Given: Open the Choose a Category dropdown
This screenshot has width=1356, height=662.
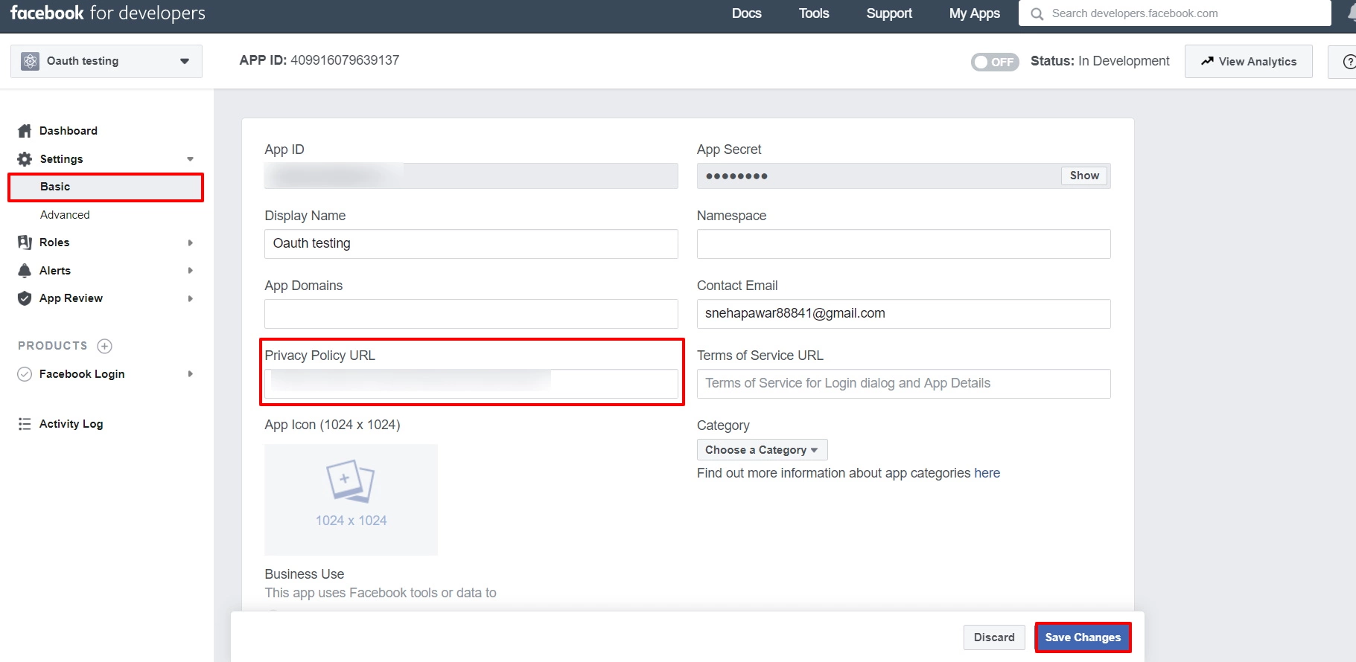Looking at the screenshot, I should pos(762,450).
